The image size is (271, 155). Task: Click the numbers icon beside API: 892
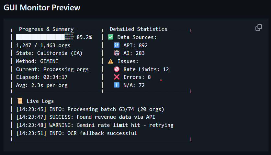click(117, 45)
